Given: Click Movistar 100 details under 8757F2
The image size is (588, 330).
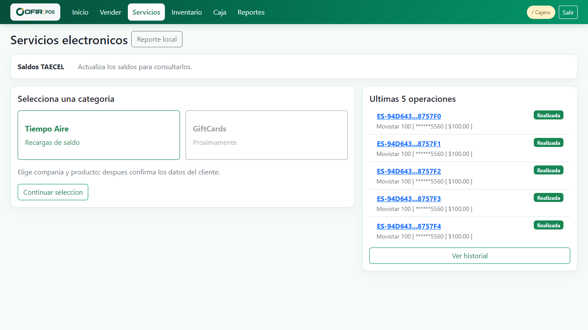Looking at the screenshot, I should (424, 181).
